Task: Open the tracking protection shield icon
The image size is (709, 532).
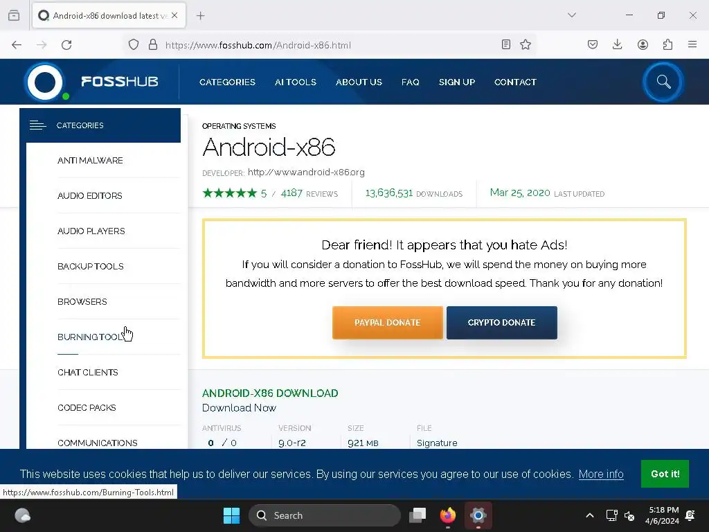Action: click(x=134, y=45)
